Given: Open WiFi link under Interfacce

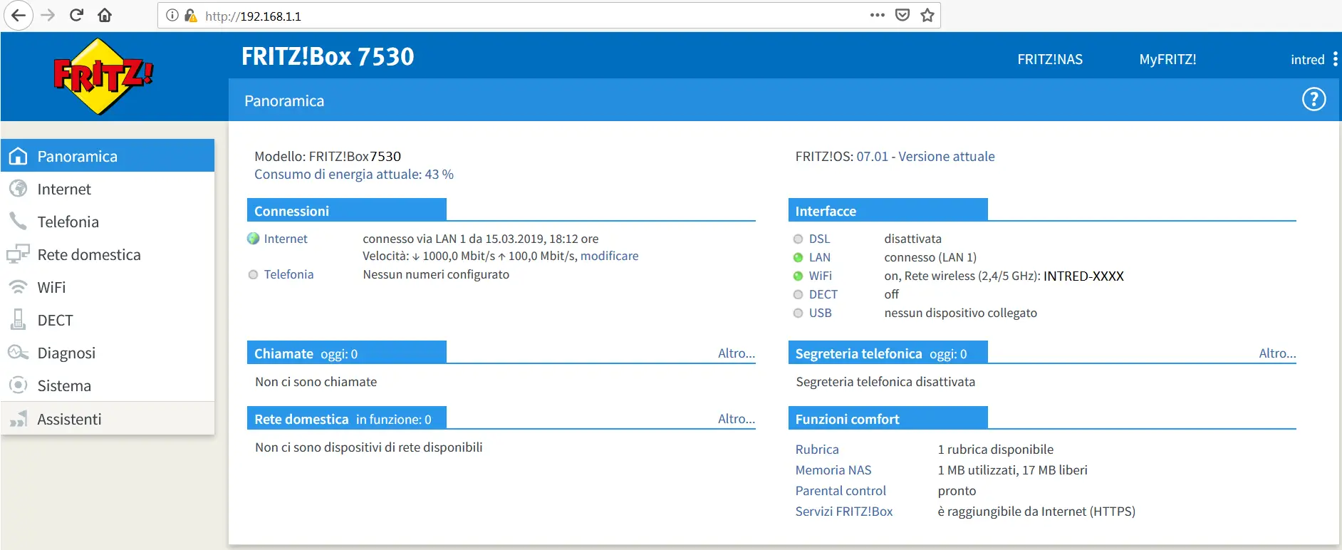Looking at the screenshot, I should pyautogui.click(x=820, y=276).
